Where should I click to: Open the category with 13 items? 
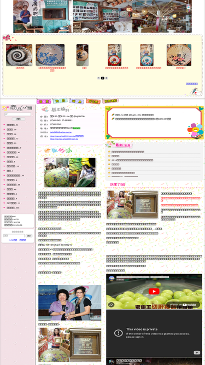point(13,139)
